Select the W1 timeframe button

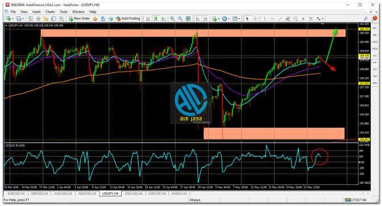(375, 76)
